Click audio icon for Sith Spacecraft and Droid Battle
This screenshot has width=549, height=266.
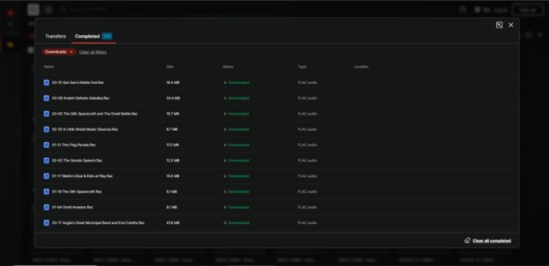[x=46, y=114]
